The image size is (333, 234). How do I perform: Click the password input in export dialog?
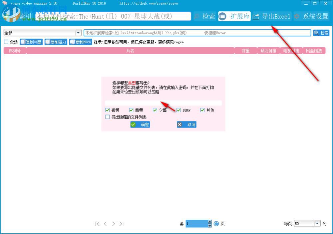pyautogui.click(x=163, y=103)
